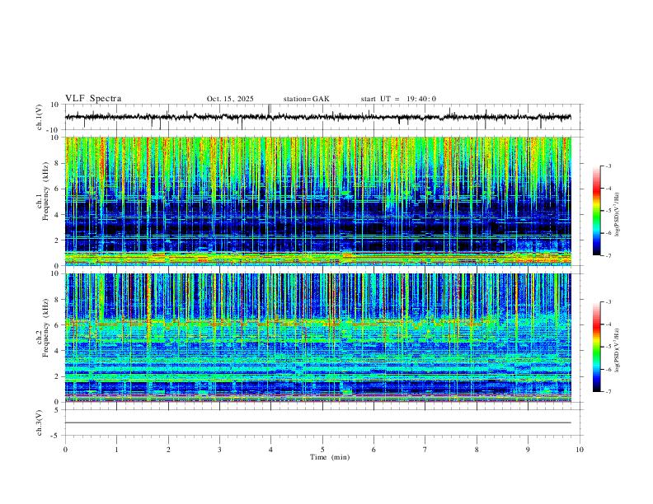This screenshot has height=504, width=653.
Task: Click the "-5" tick on ch.1 colorbar
Action: [608, 211]
